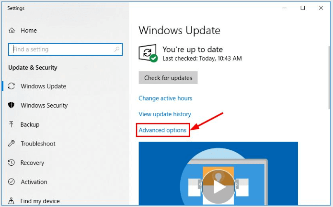Screen dimensions: 333x207
Task: Open the Advanced options link
Action: pyautogui.click(x=162, y=130)
